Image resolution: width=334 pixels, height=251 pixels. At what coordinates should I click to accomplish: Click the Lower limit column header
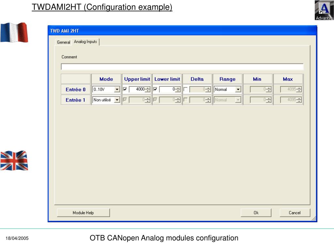167,79
